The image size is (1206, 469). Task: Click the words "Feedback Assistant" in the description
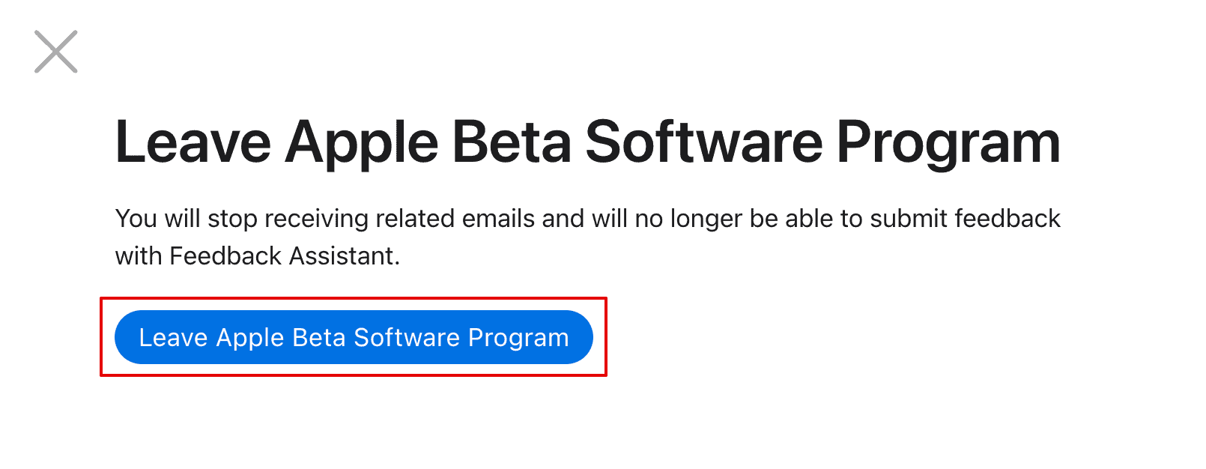[x=285, y=256]
